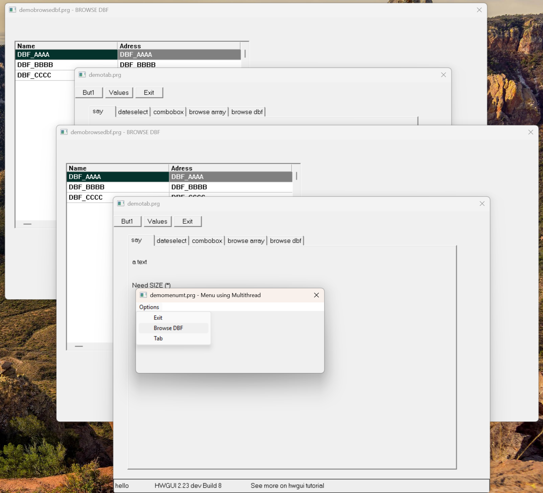Click the front BROWSE DBF window's title icon
Image resolution: width=543 pixels, height=493 pixels.
64,132
